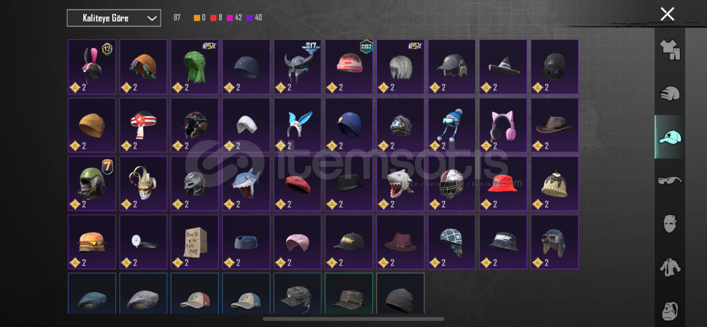Select the S17 horned helmet item

click(x=297, y=67)
